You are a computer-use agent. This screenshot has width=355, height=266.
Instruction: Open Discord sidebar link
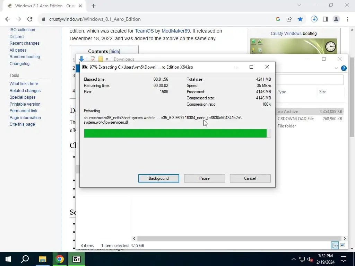tap(17, 36)
